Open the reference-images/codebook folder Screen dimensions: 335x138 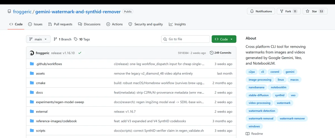point(56,121)
